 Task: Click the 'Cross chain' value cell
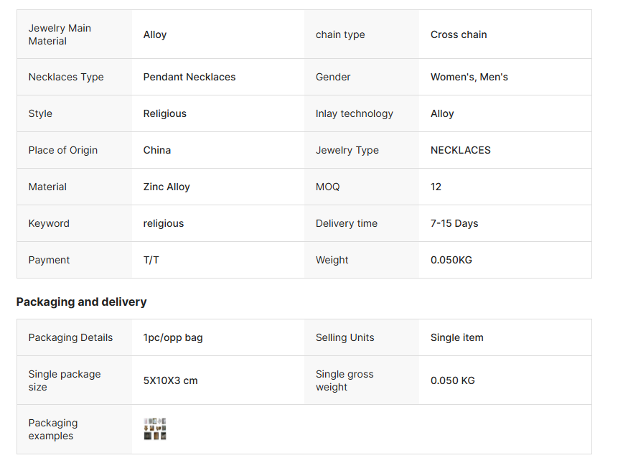pos(459,34)
